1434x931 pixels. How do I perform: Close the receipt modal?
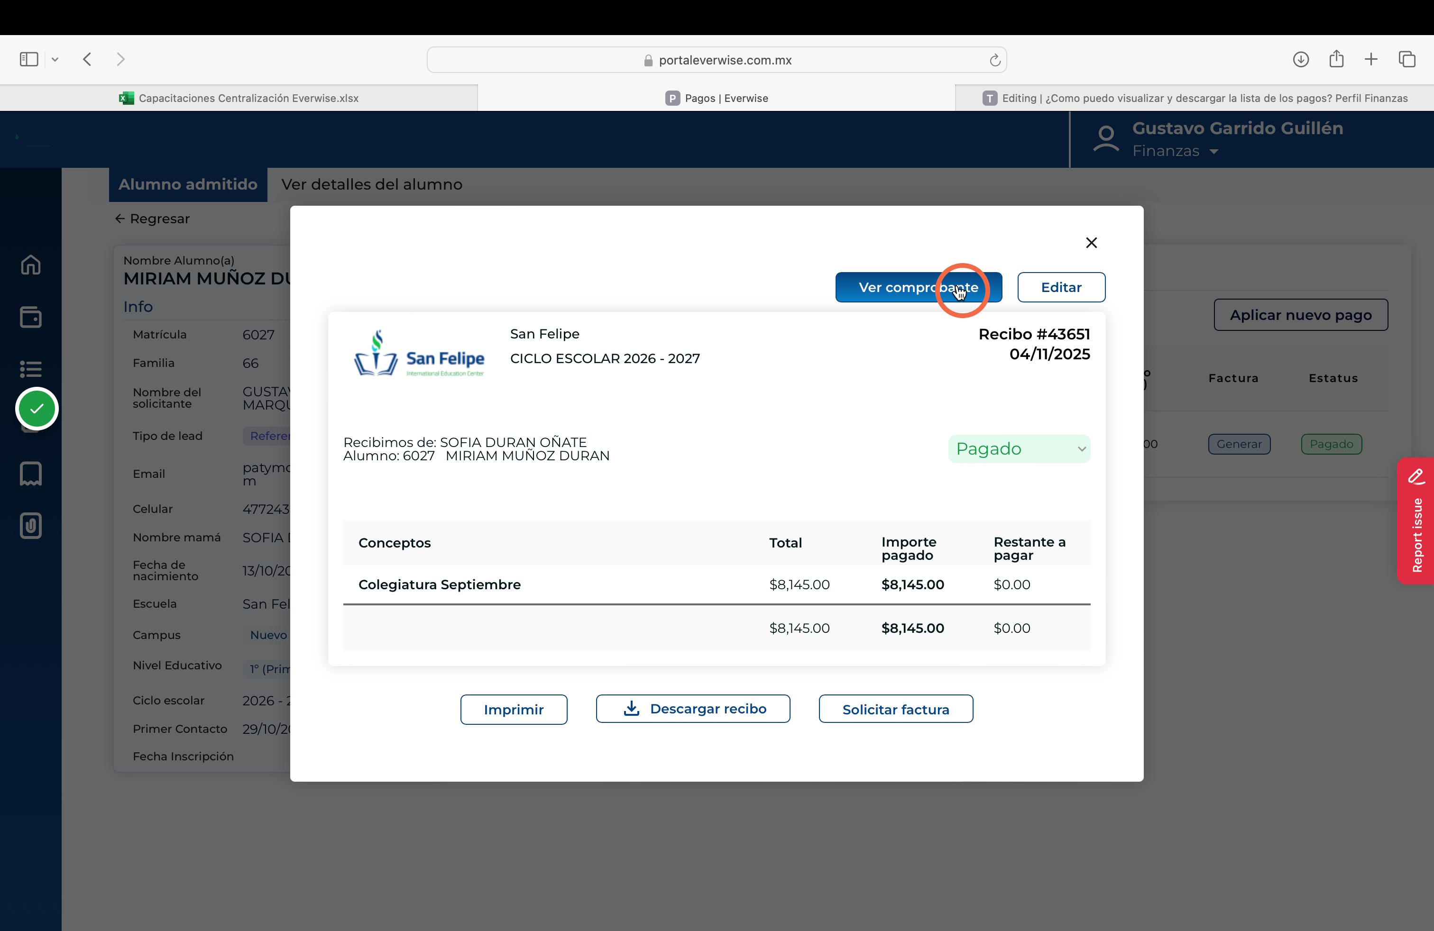coord(1091,243)
